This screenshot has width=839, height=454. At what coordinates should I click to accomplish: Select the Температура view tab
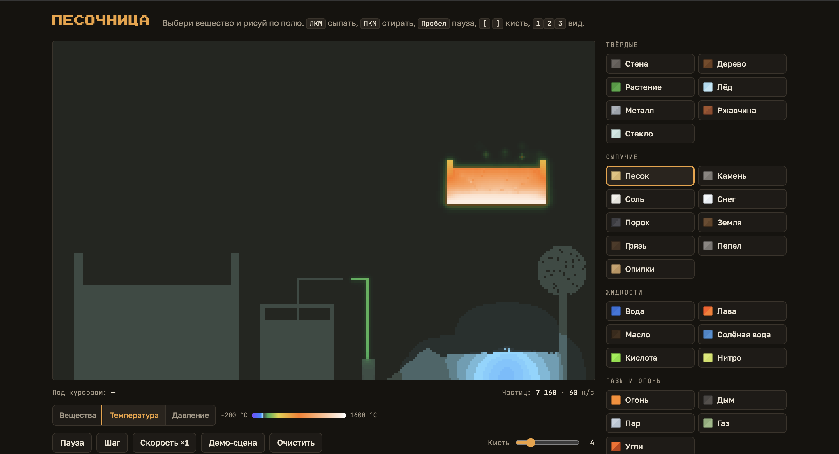pos(134,415)
